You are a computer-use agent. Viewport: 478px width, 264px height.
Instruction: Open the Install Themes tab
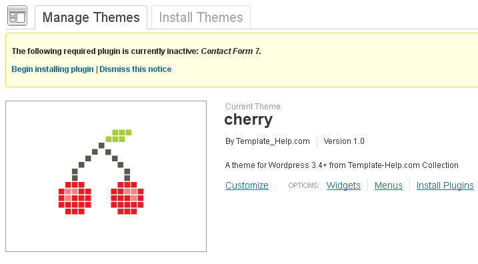point(201,17)
